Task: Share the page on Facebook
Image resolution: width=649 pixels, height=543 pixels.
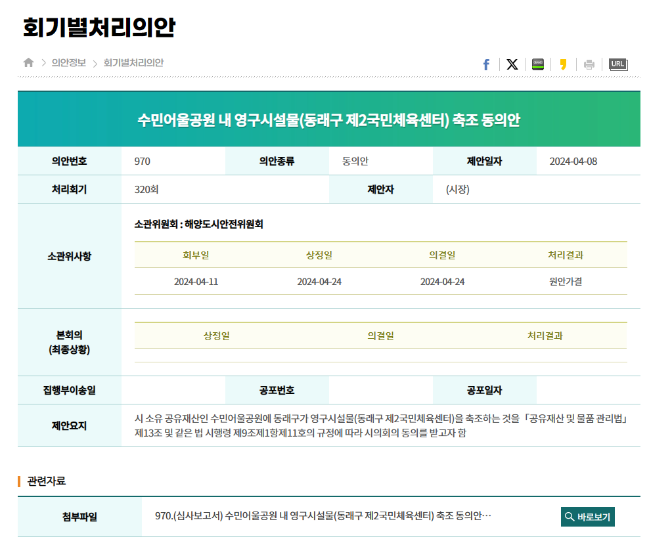Action: [x=486, y=64]
